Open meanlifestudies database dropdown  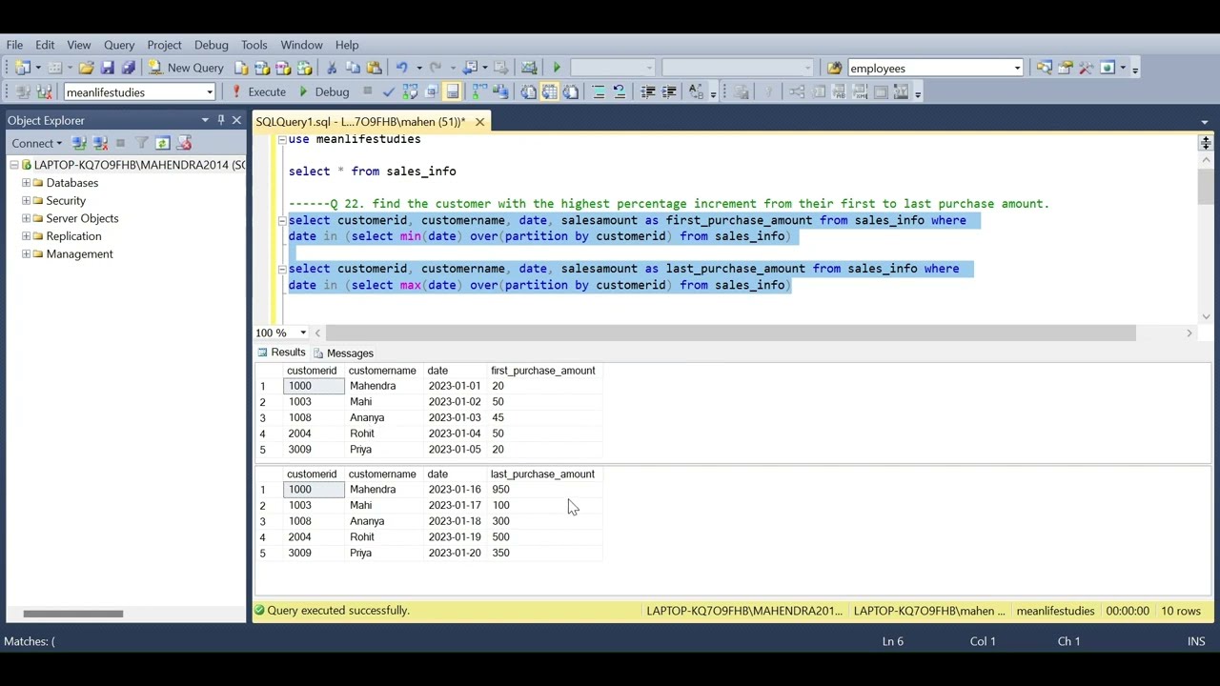coord(209,92)
